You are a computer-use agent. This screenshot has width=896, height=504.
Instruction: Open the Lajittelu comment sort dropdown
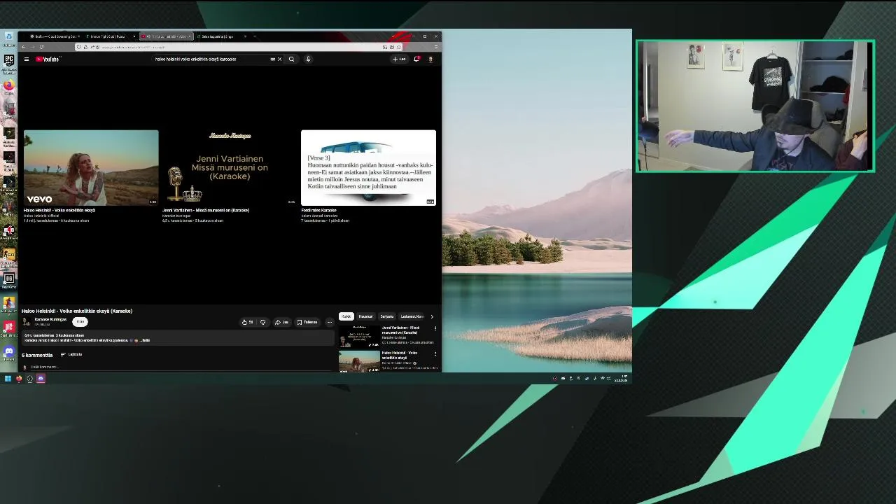[71, 354]
